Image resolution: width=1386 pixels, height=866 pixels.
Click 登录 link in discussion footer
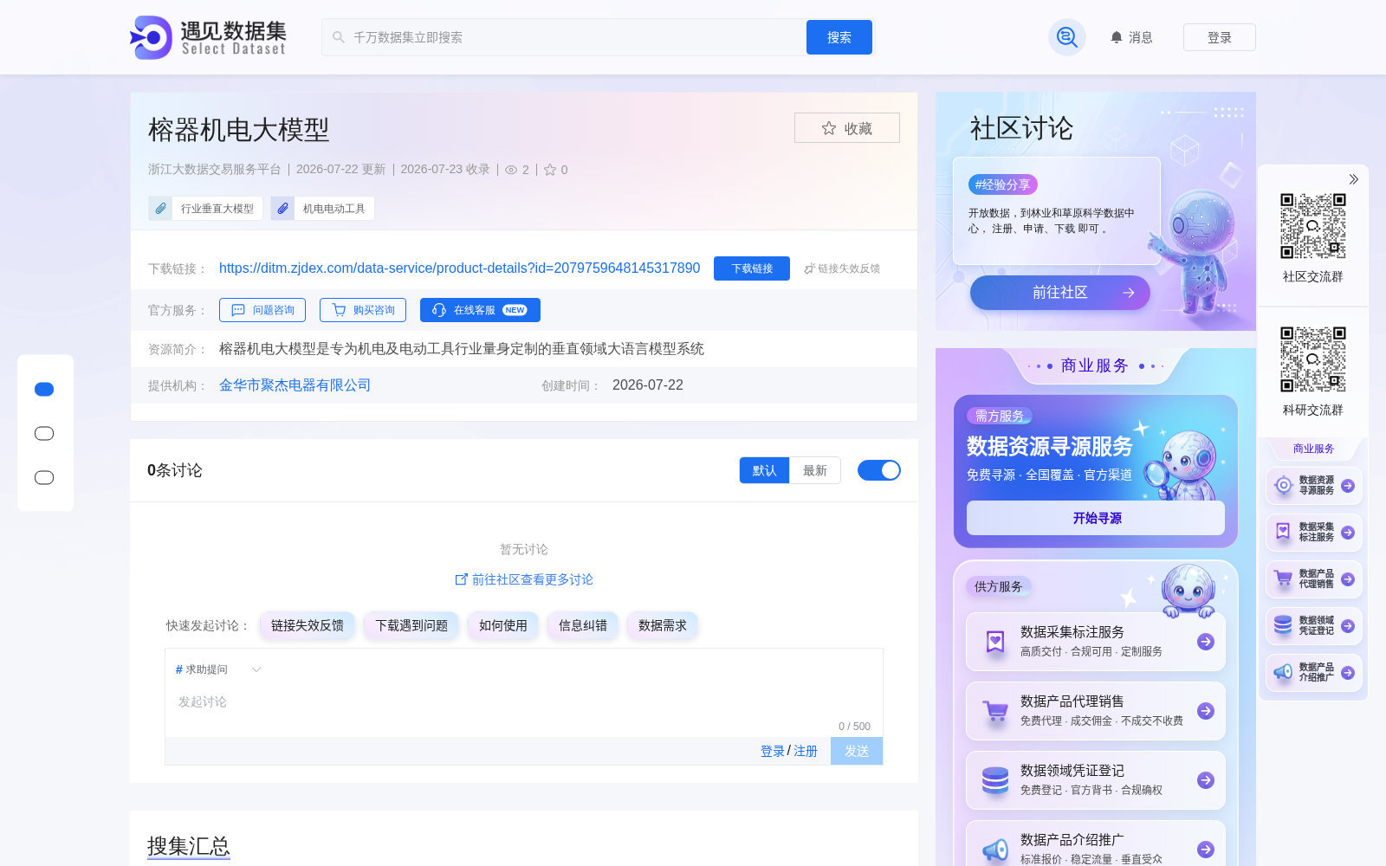click(x=773, y=751)
